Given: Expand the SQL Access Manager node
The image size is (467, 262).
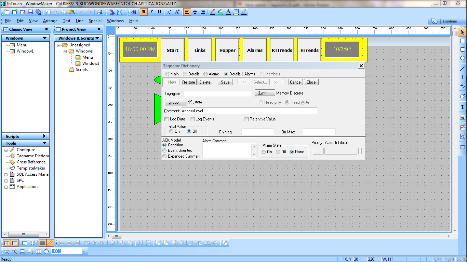Looking at the screenshot, I should click(6, 175).
